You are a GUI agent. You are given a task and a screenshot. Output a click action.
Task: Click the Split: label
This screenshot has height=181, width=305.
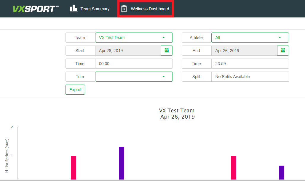coord(197,77)
